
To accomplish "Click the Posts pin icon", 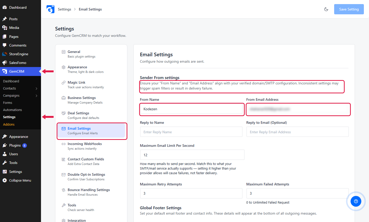I will (x=5, y=19).
